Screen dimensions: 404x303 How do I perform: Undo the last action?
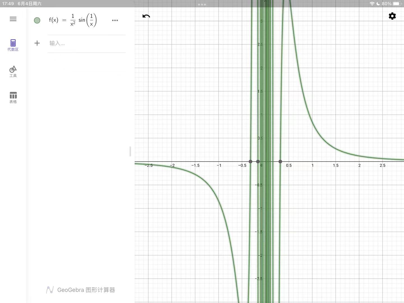point(146,16)
